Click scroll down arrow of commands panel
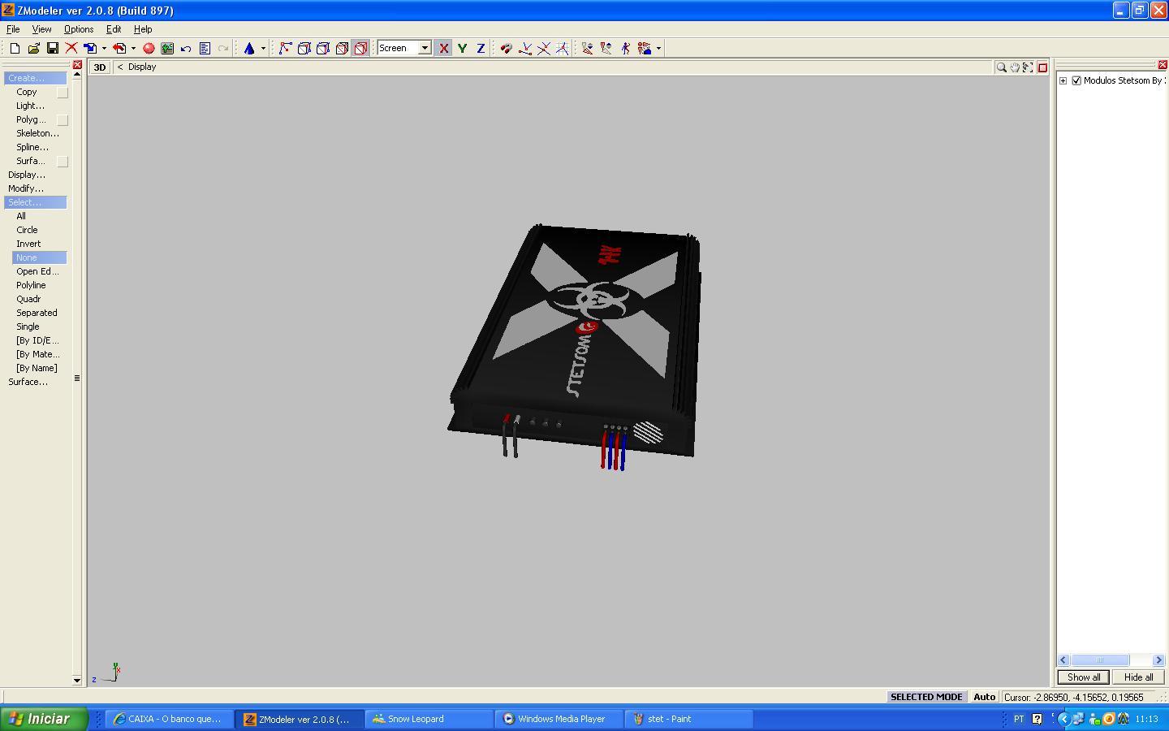1169x731 pixels. tap(77, 681)
